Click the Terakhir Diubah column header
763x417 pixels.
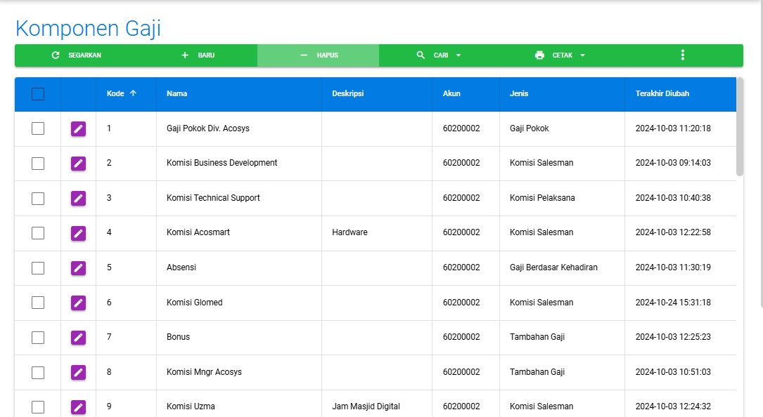pyautogui.click(x=662, y=93)
